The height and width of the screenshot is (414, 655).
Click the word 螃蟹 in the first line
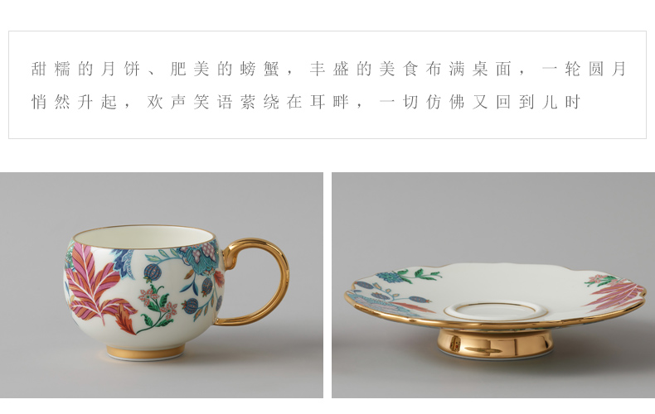click(260, 69)
